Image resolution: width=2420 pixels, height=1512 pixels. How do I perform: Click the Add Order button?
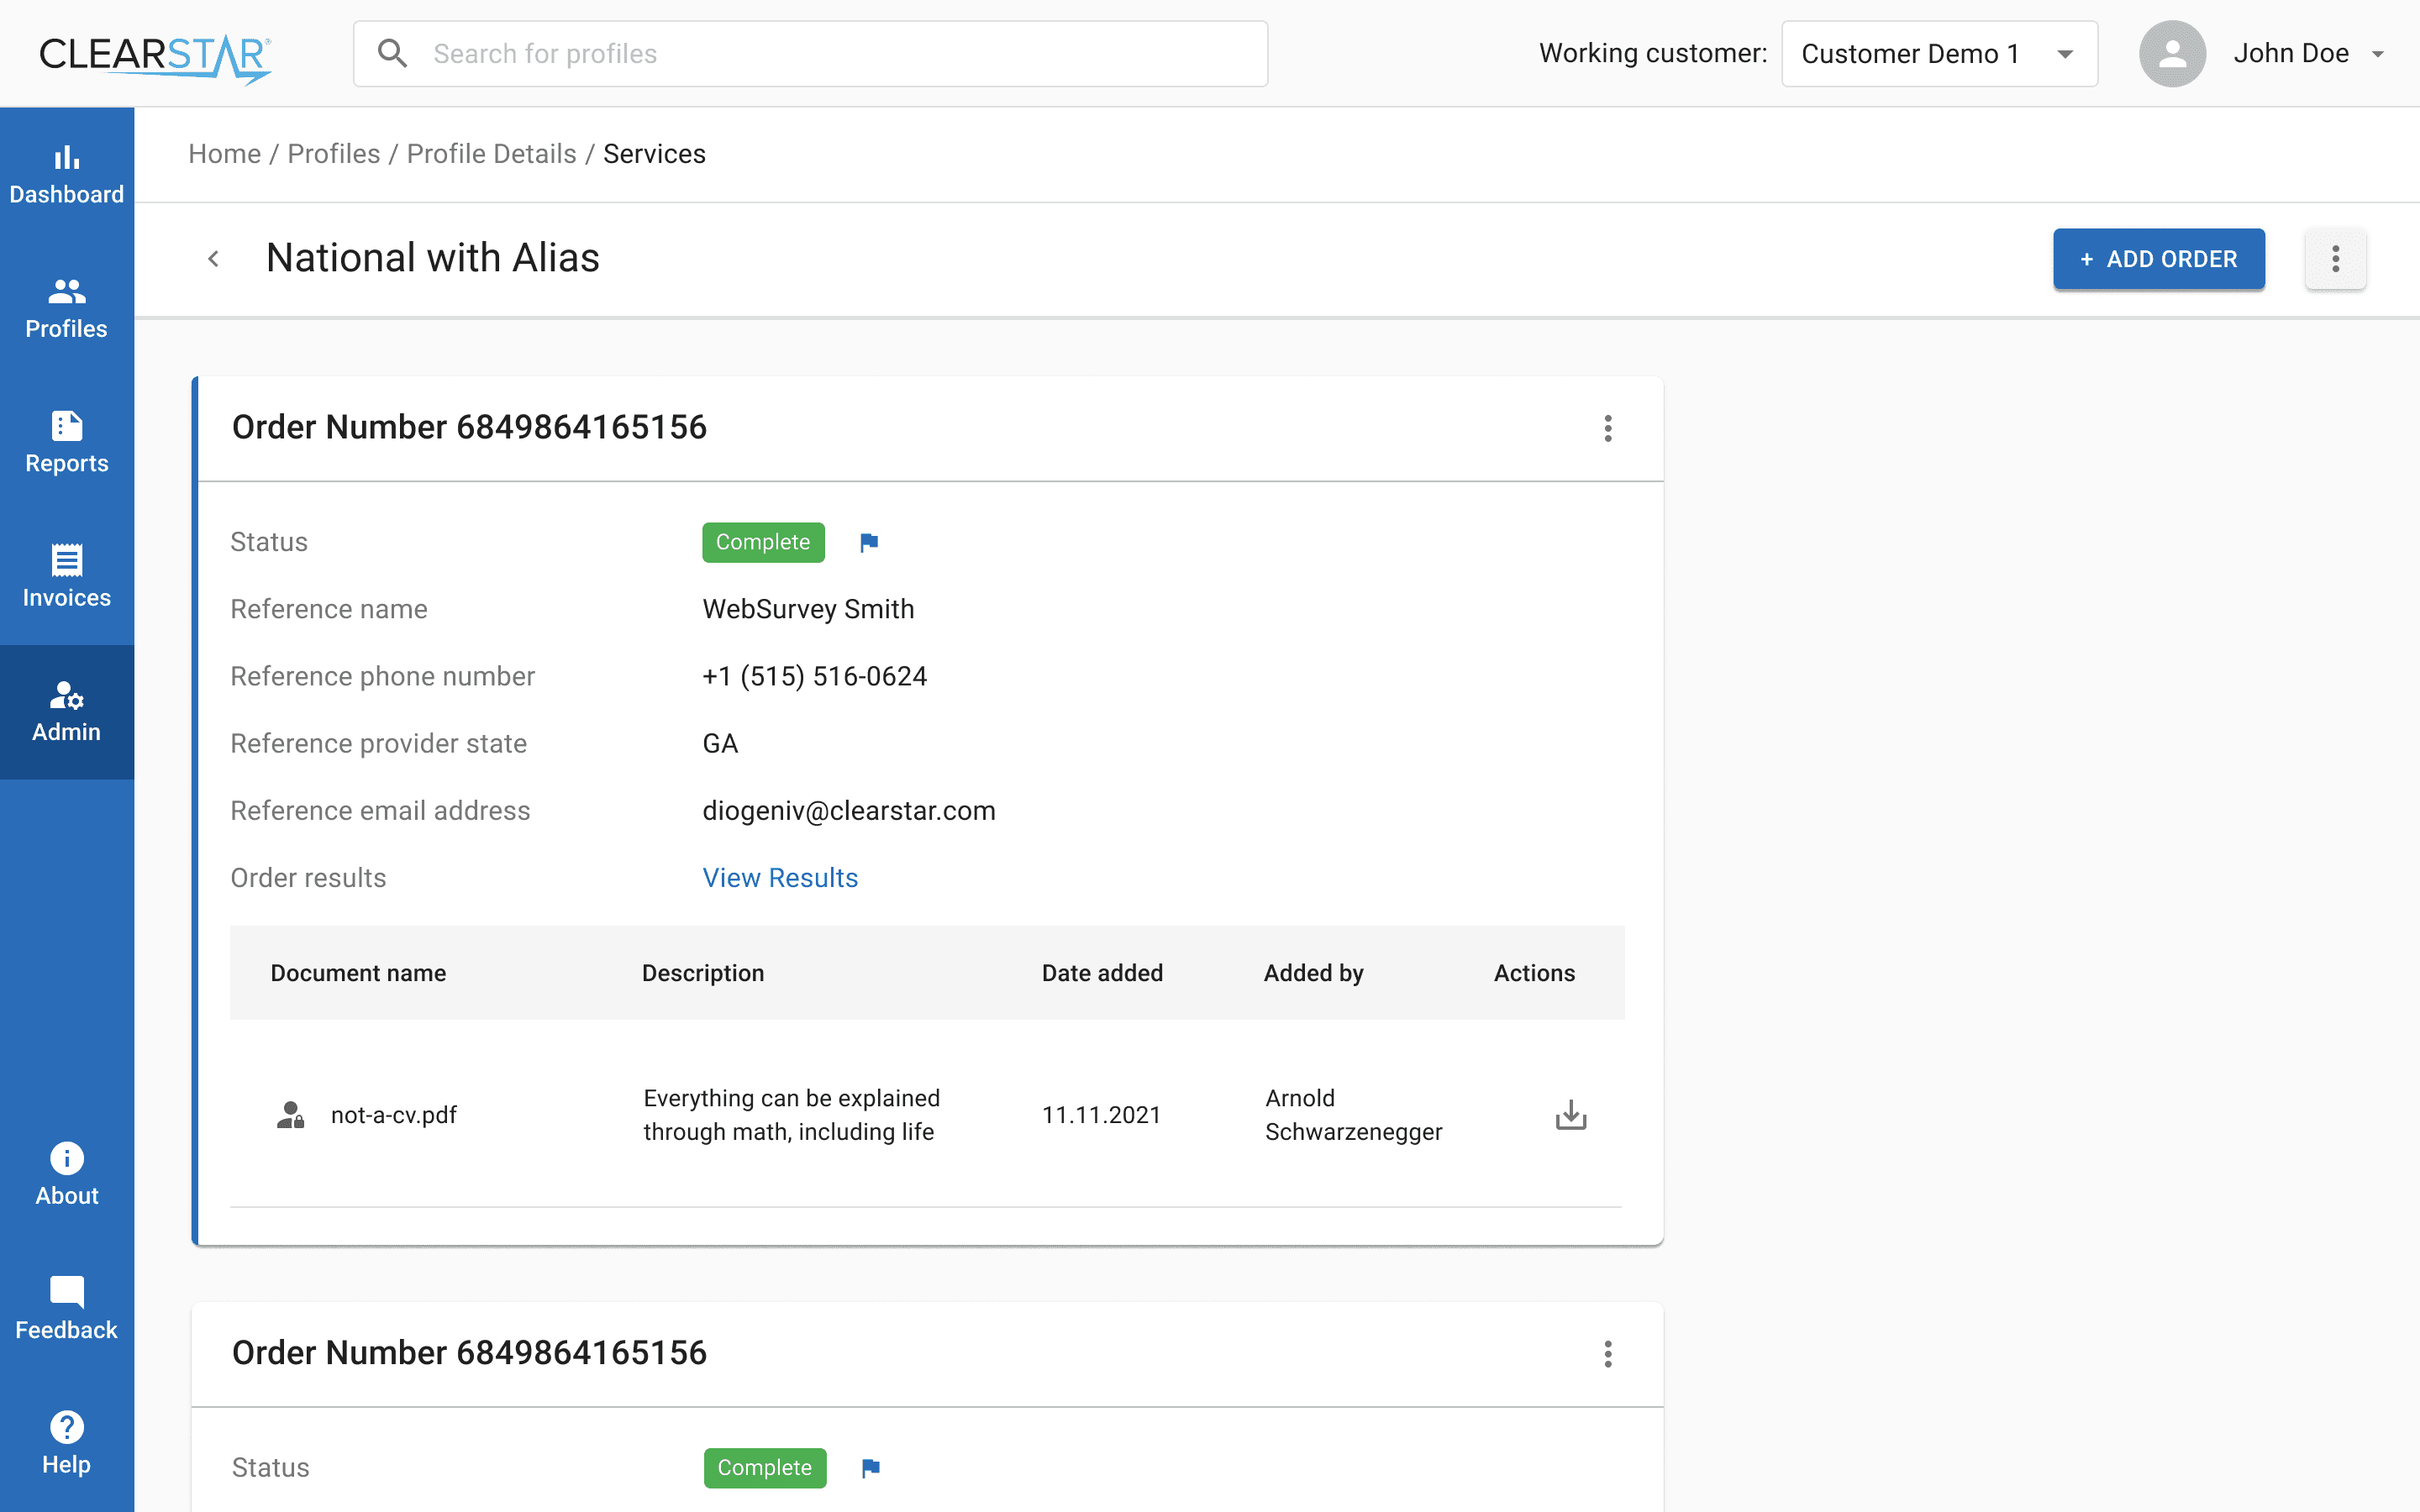(x=2158, y=259)
